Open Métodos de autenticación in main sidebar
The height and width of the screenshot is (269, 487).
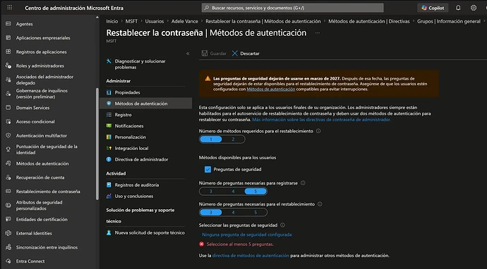point(42,163)
